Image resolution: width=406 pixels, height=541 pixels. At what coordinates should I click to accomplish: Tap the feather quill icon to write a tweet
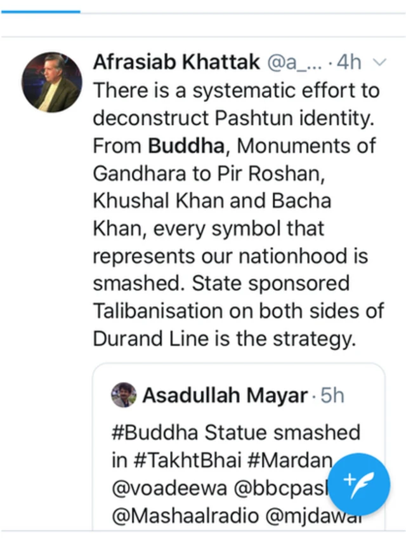tap(363, 486)
